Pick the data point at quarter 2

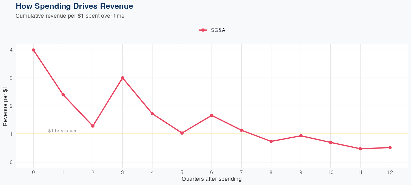pos(93,126)
